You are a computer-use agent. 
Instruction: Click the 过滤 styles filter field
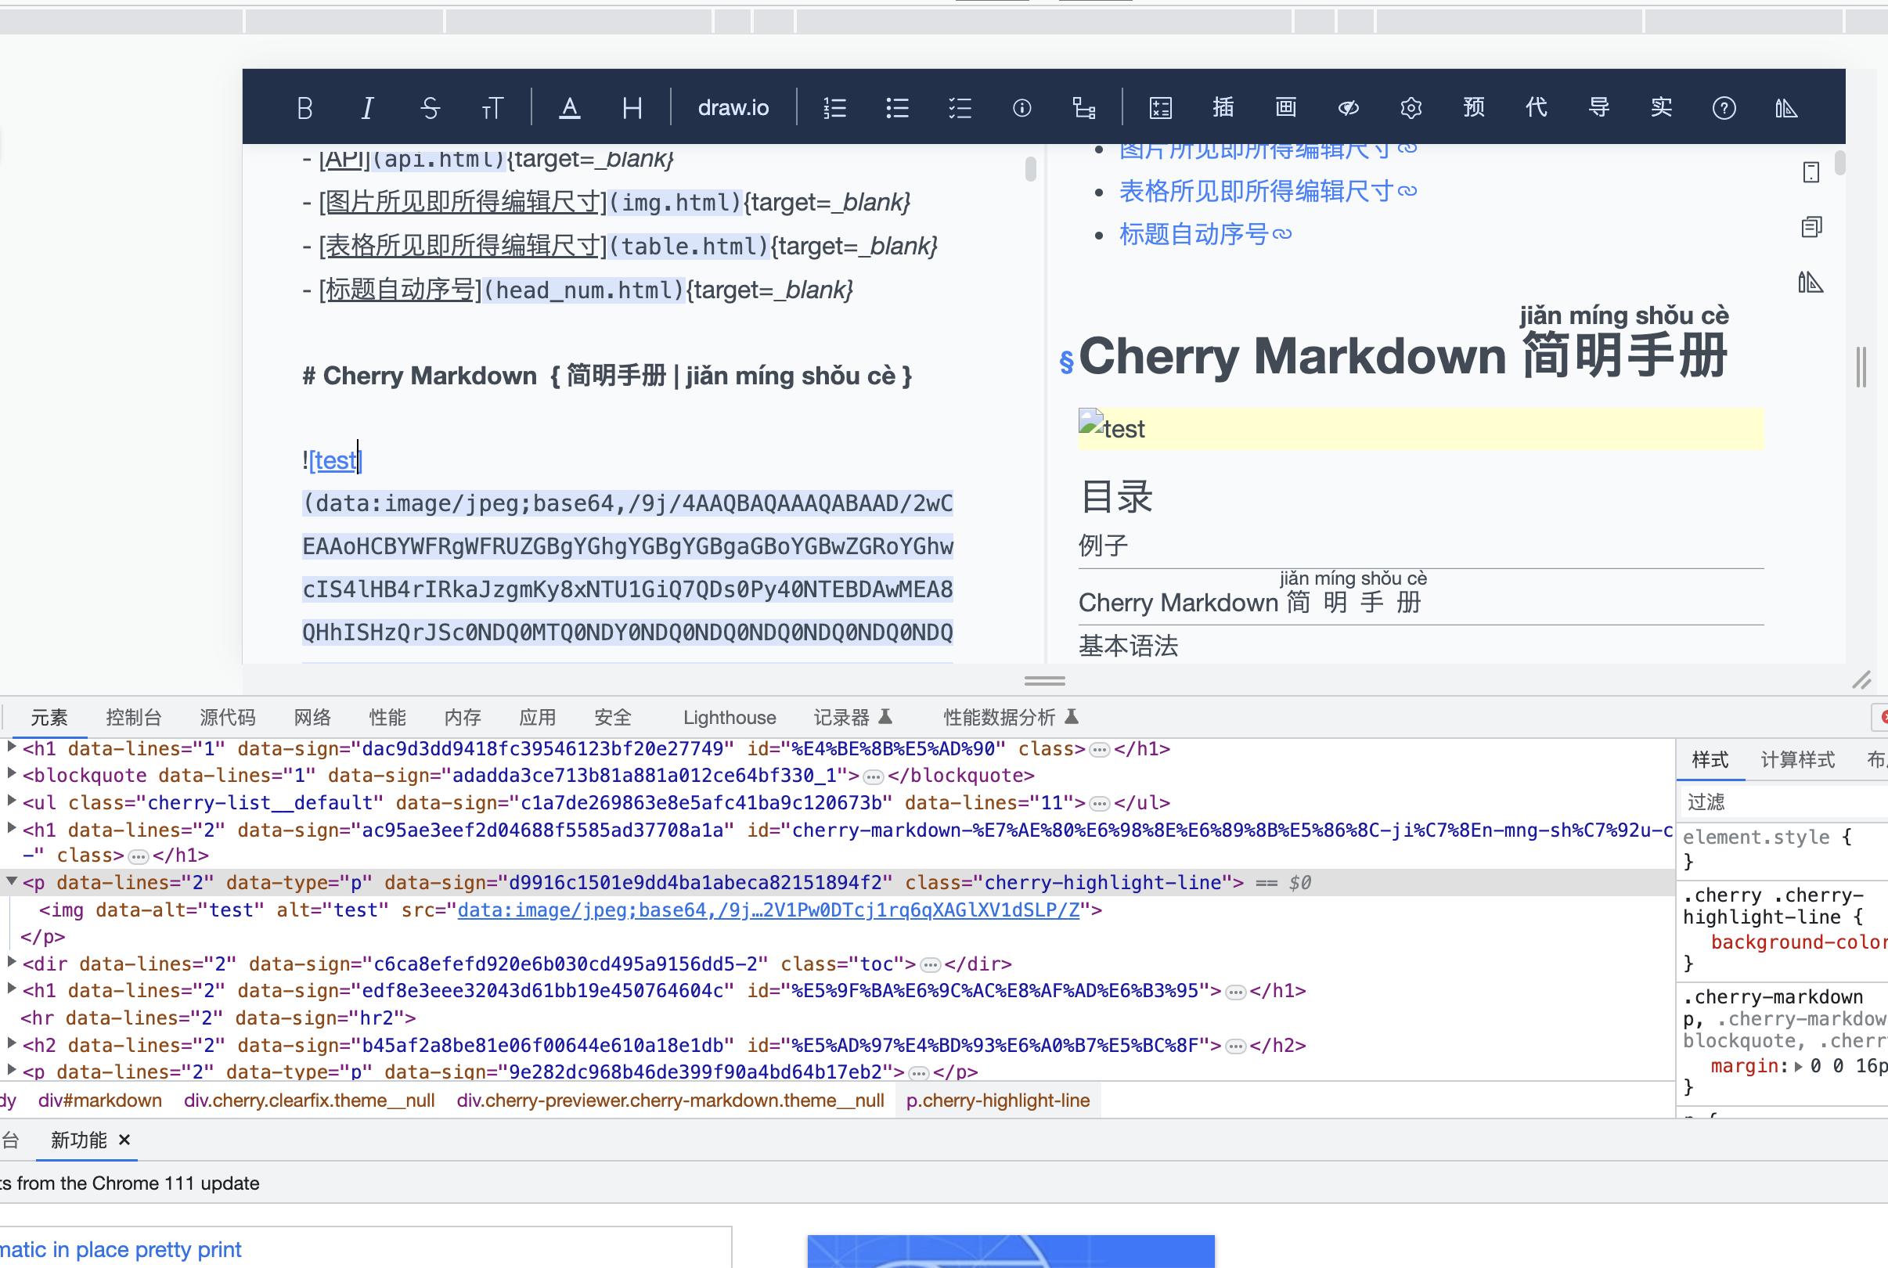[1779, 802]
